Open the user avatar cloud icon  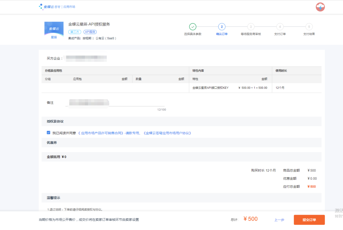pyautogui.click(x=320, y=7)
